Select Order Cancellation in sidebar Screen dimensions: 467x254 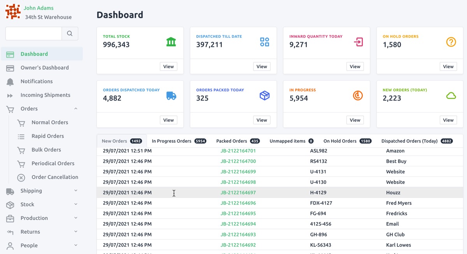pyautogui.click(x=54, y=177)
